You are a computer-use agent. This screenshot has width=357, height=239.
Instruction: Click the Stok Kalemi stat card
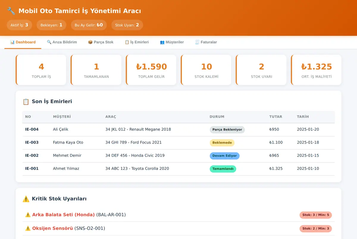tap(206, 70)
